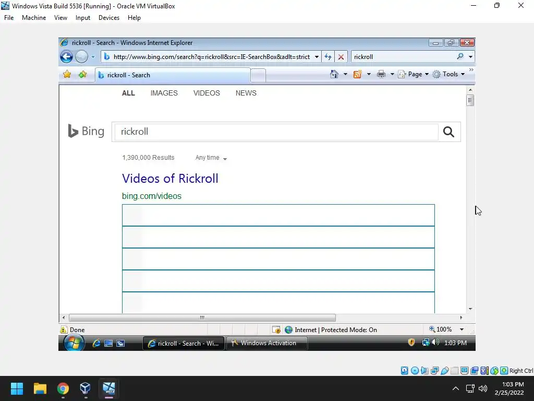The height and width of the screenshot is (401, 534).
Task: Click VirtualBox mouse integration status icon
Action: (494, 371)
